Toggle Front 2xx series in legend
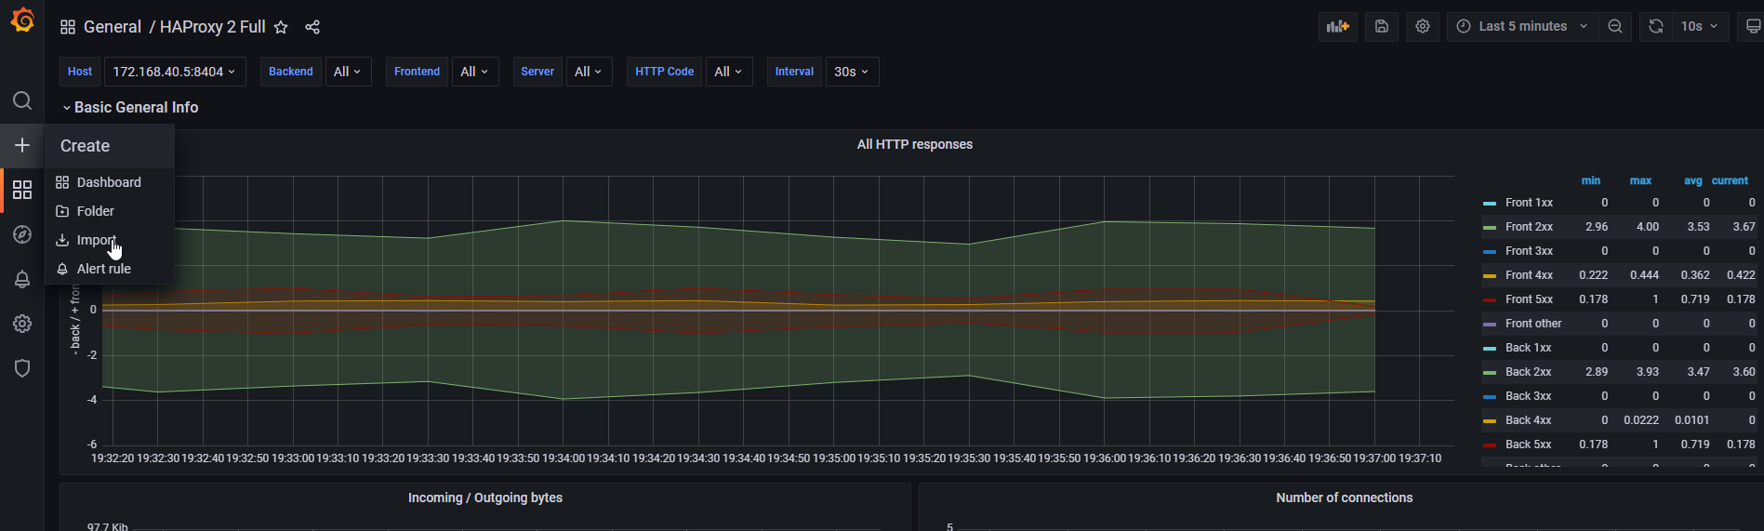Screen dimensions: 1764x531 tap(1530, 227)
